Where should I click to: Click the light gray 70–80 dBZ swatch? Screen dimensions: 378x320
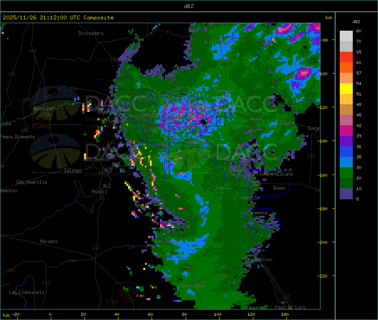[346, 36]
